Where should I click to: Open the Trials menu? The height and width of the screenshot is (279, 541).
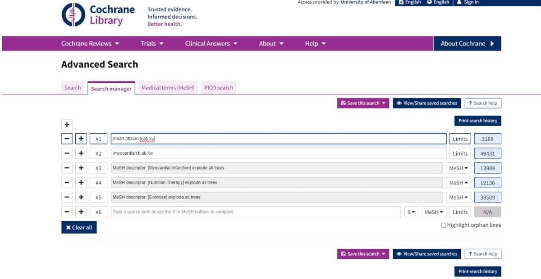coord(152,44)
